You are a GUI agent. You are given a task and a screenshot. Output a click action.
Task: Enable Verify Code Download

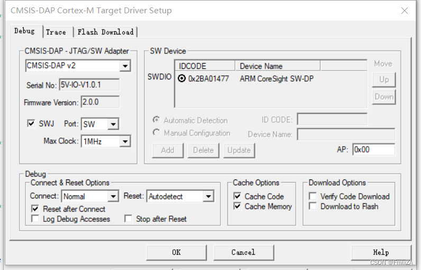[313, 196]
